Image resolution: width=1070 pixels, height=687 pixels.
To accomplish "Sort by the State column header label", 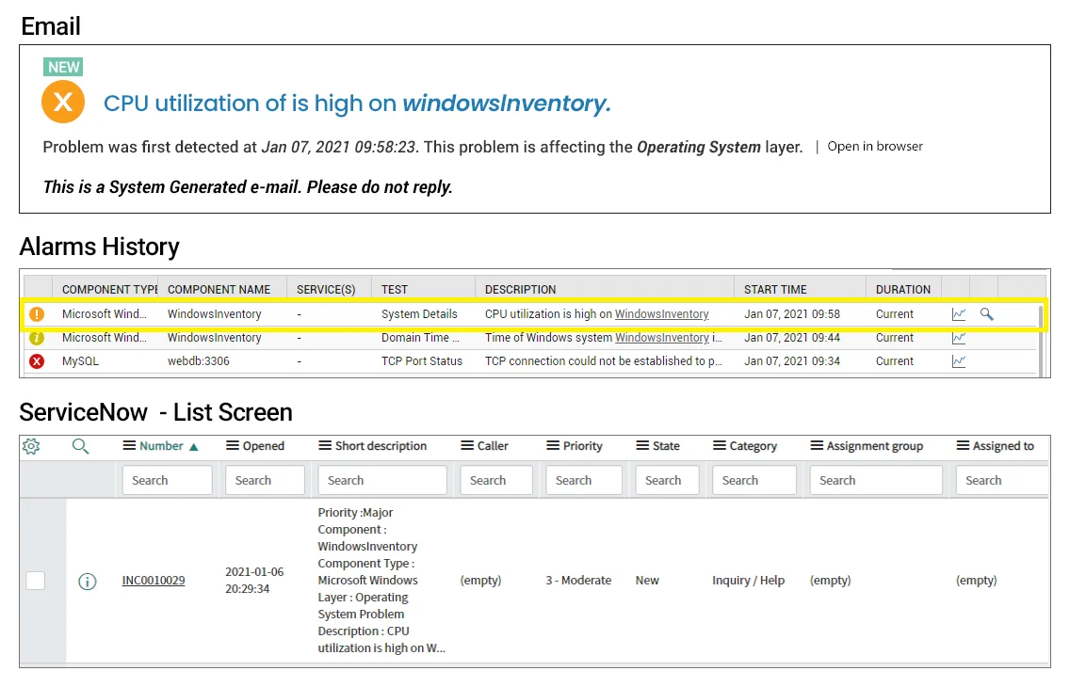I will click(666, 446).
